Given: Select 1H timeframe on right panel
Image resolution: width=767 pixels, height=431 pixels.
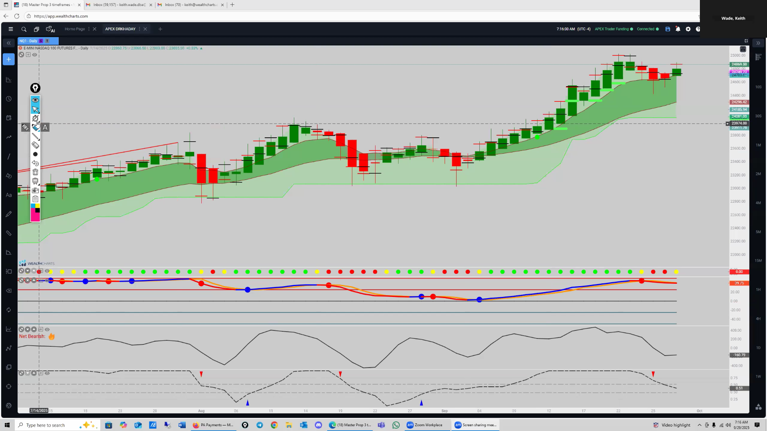Looking at the screenshot, I should (x=758, y=290).
